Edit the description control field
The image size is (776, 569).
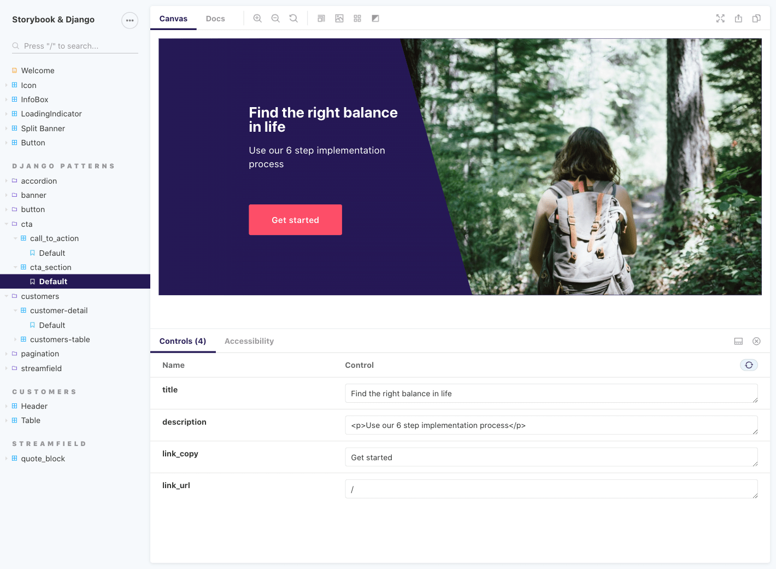[551, 425]
